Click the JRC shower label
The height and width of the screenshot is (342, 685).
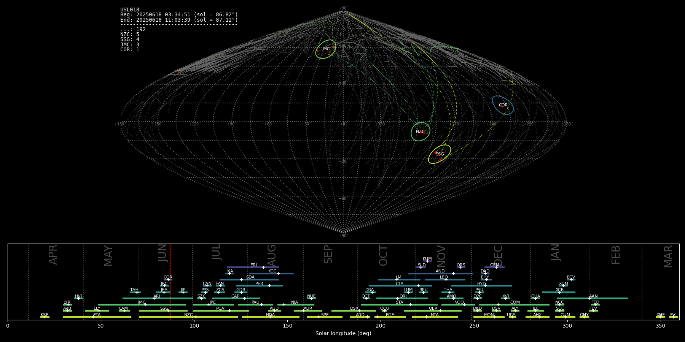pos(164,284)
